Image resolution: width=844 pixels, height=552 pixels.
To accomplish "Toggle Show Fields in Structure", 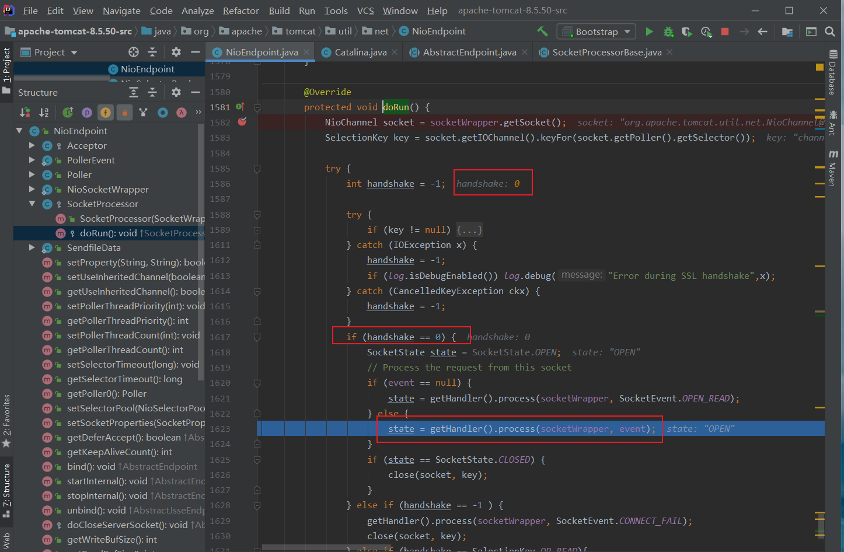I will (x=106, y=112).
